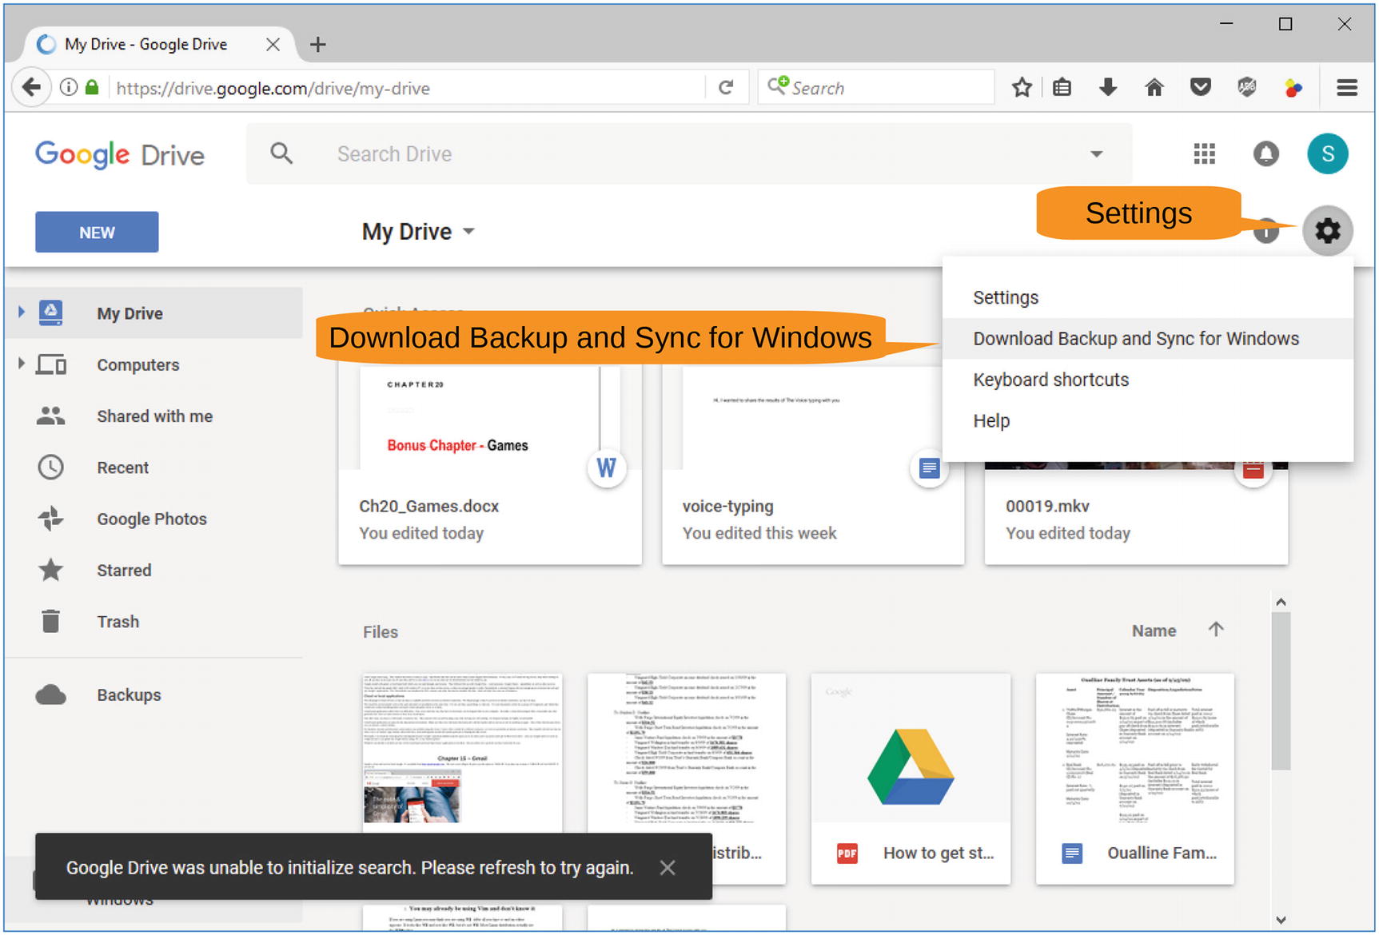The image size is (1379, 935).
Task: Click the browser back arrow button
Action: click(x=31, y=87)
